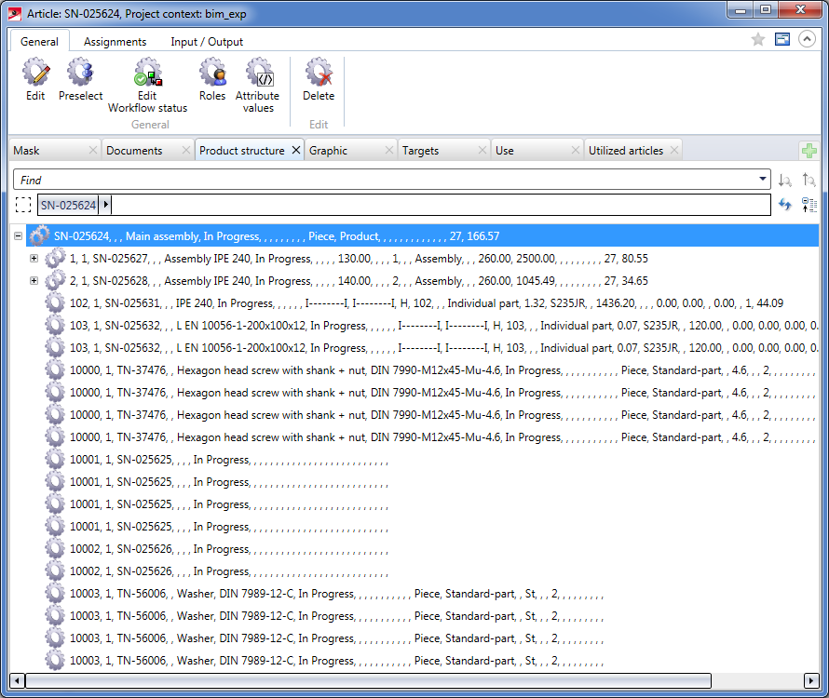
Task: Expand the SN-025624 breadcrumb arrow
Action: (106, 205)
